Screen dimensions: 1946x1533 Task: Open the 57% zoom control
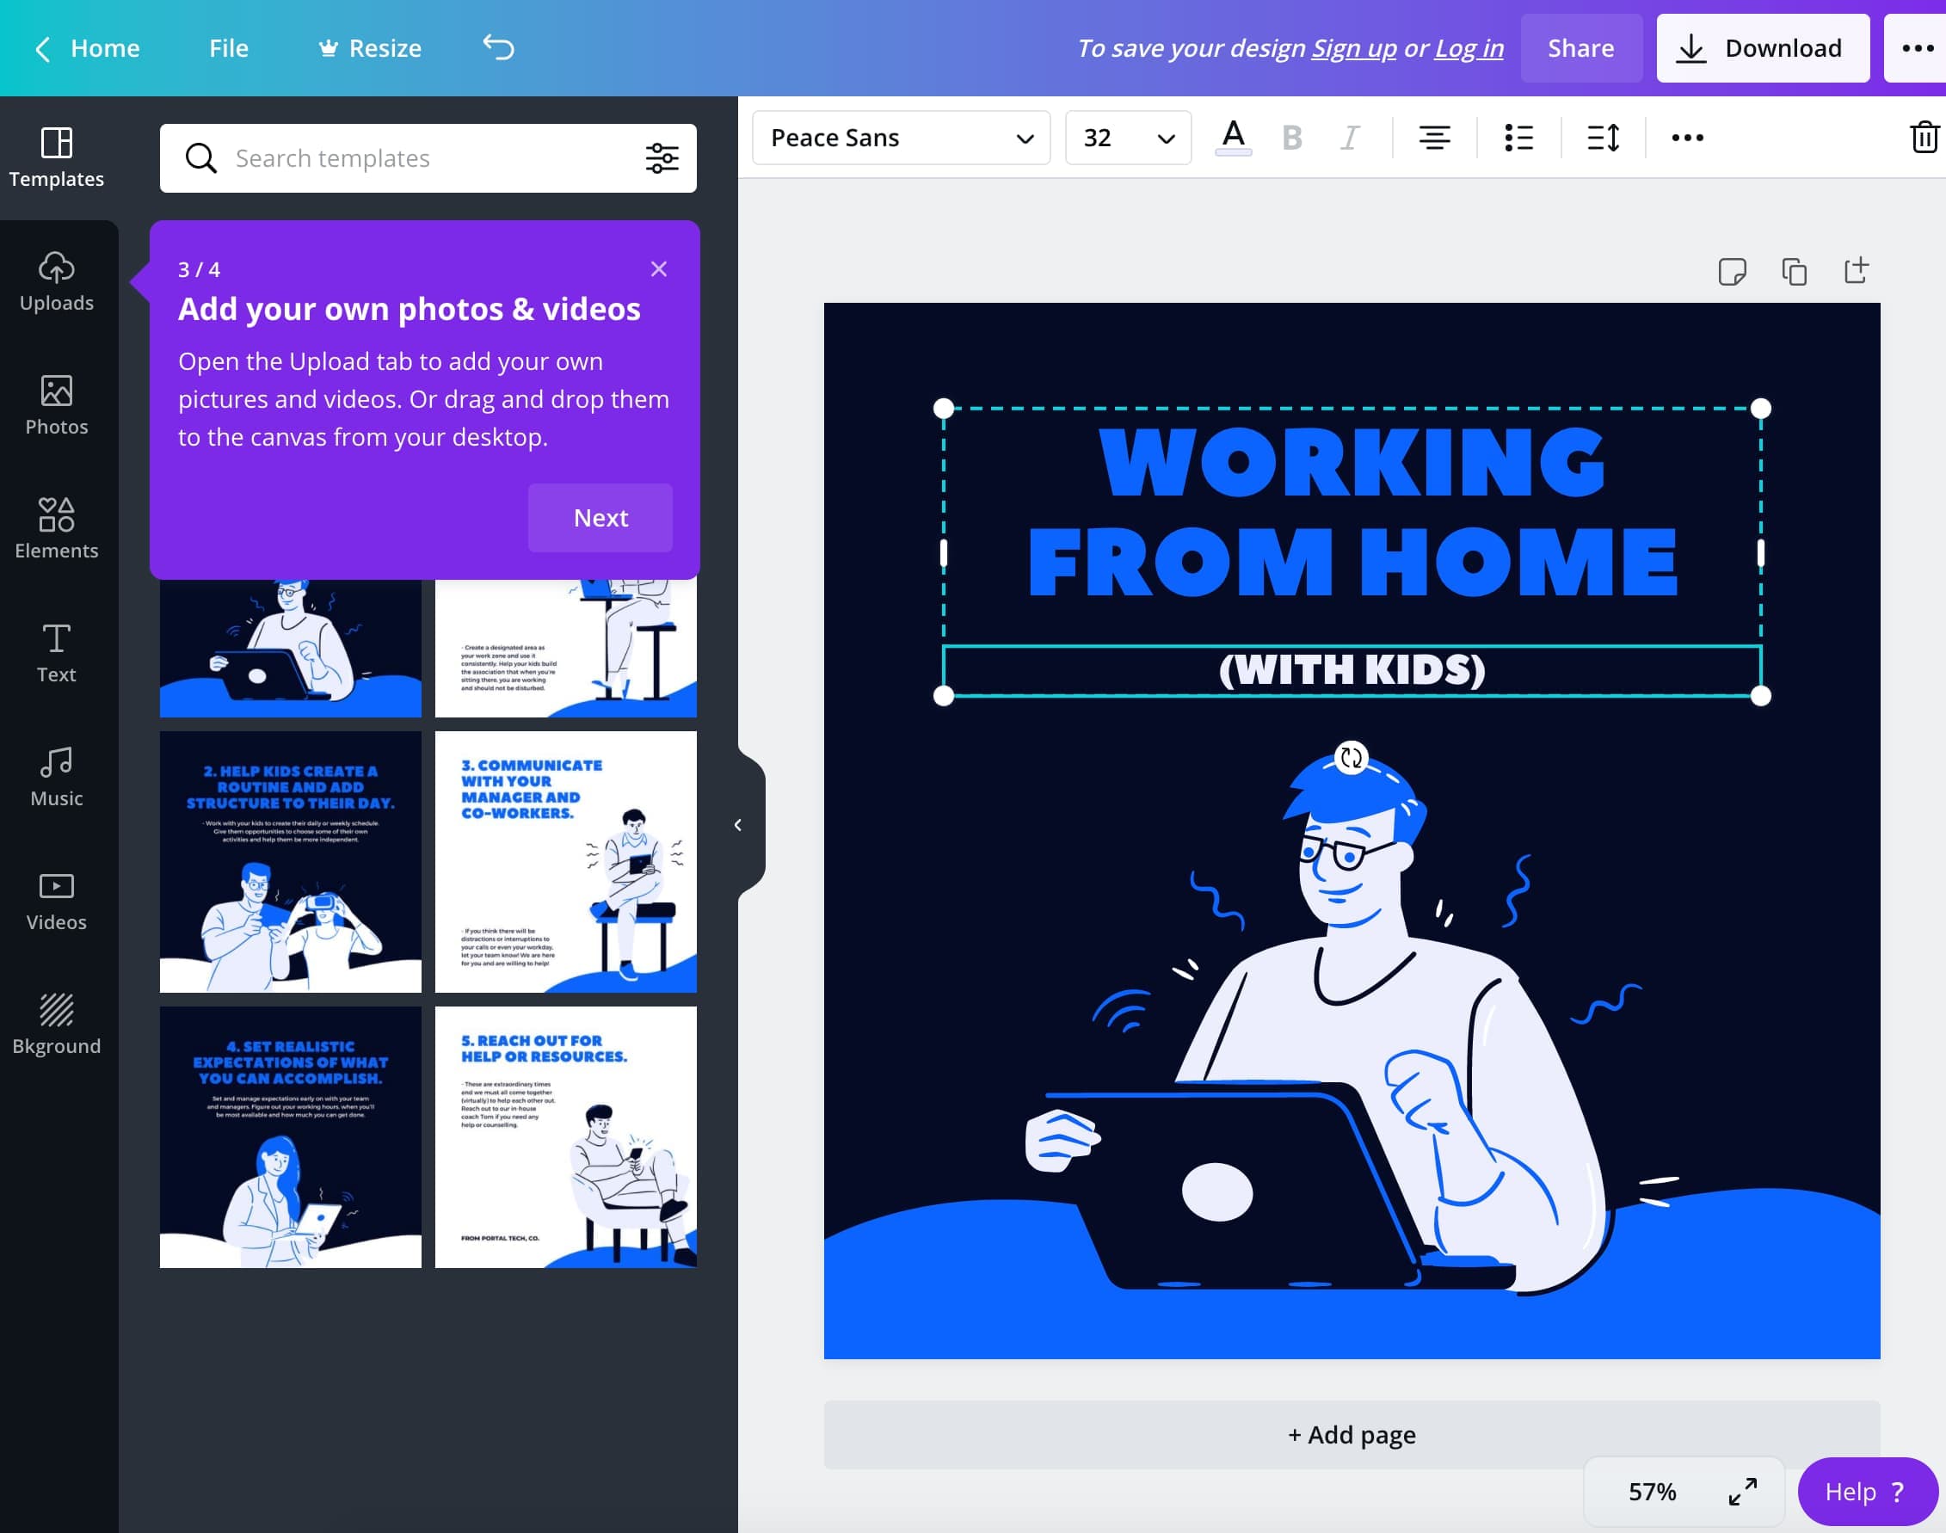pos(1652,1491)
